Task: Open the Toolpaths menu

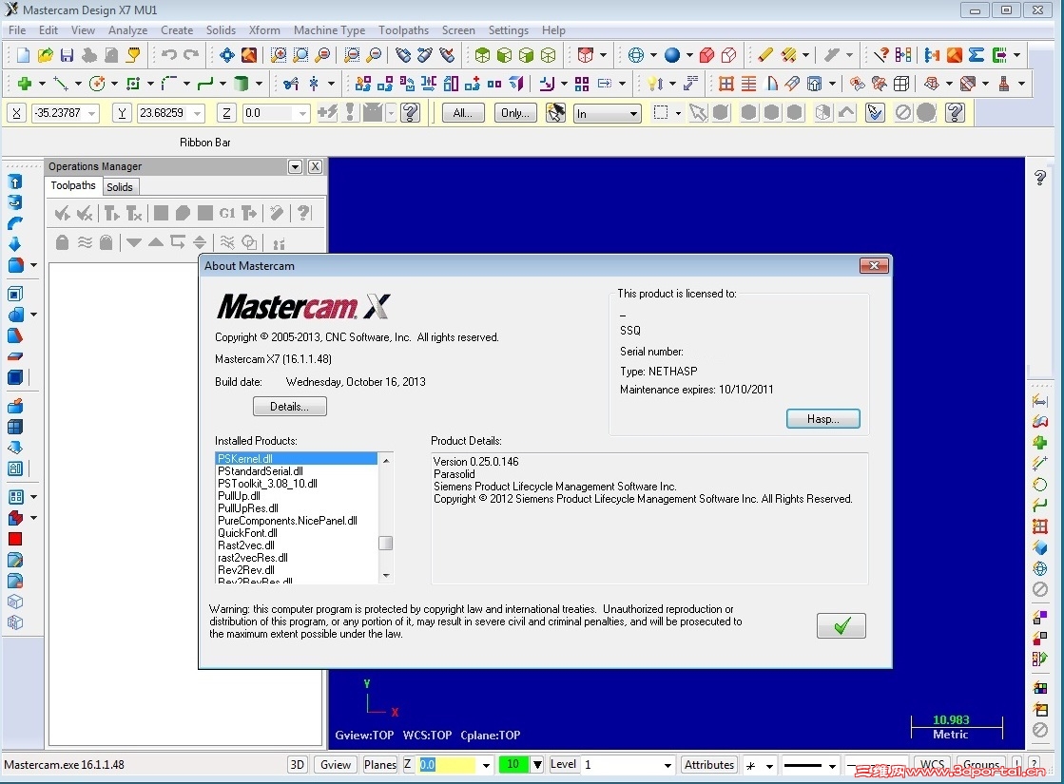Action: coord(403,29)
